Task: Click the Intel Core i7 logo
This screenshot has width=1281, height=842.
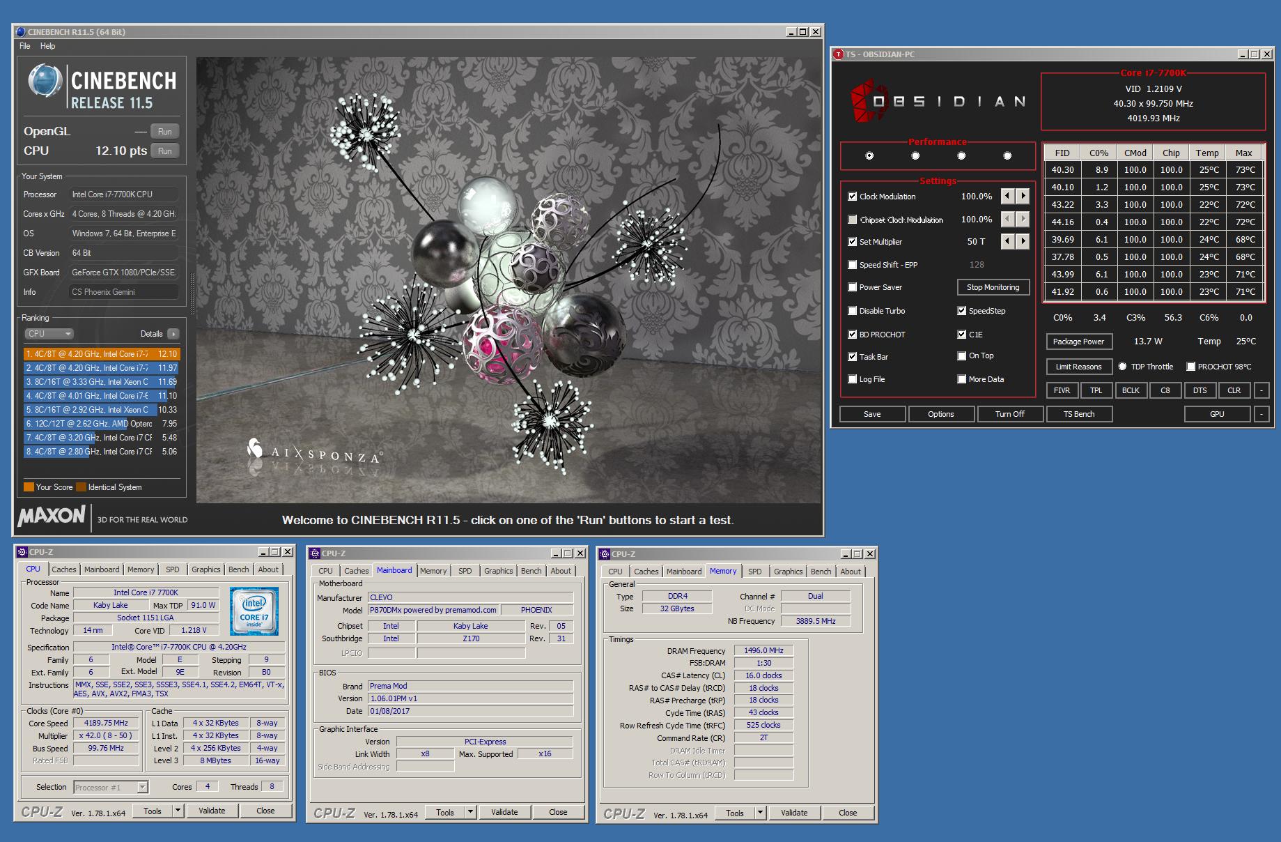Action: point(254,611)
